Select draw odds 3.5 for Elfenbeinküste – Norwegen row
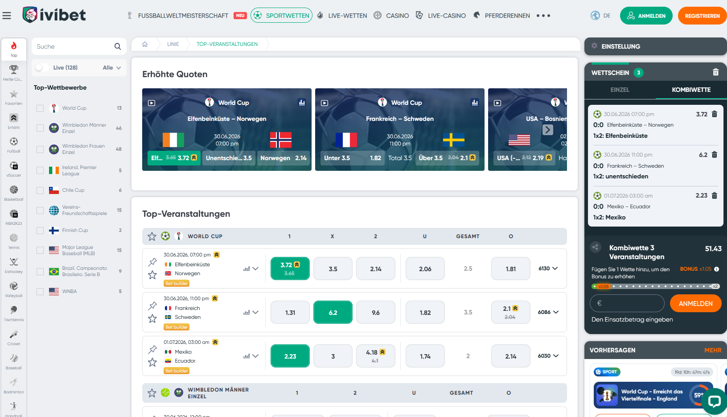The height and width of the screenshot is (417, 727). tap(333, 268)
